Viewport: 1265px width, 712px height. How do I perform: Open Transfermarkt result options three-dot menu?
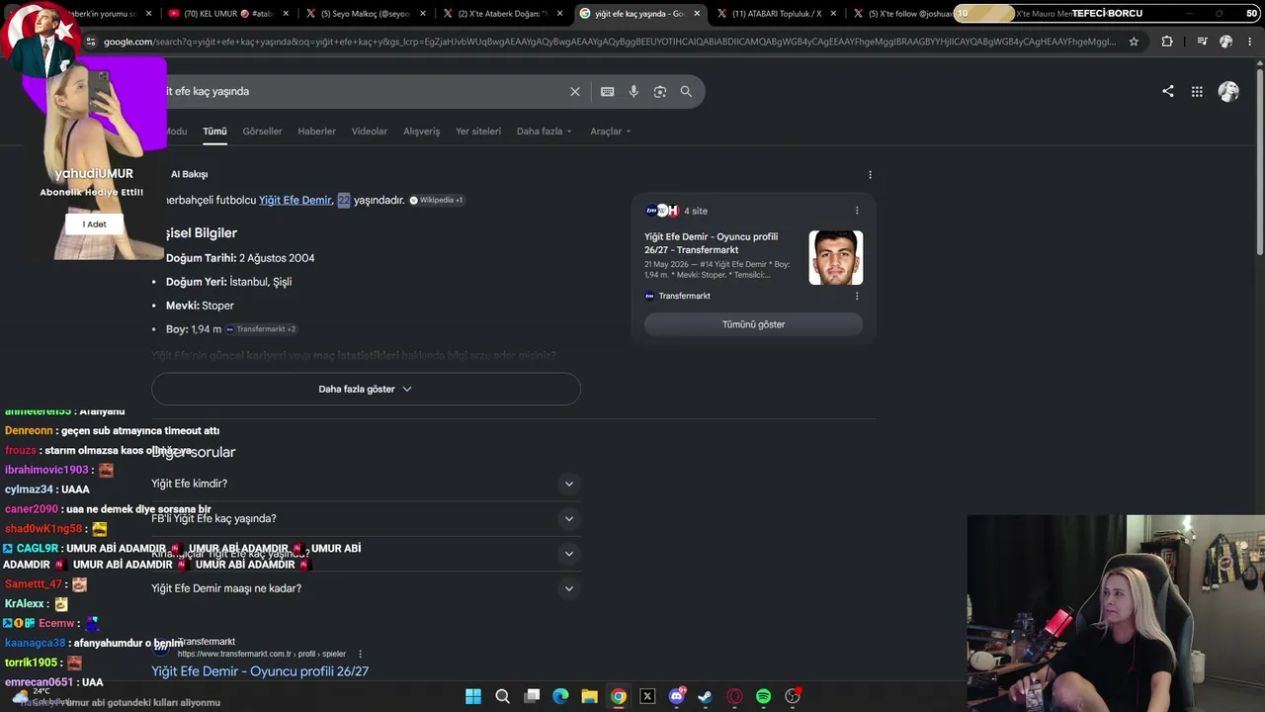(x=360, y=654)
